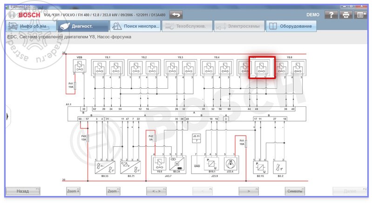Click the Y8.2 label
The width and height of the screenshot is (372, 203).
(x=144, y=57)
